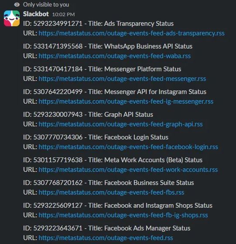Click the 'Only visible to you' notice text

[x=46, y=5]
